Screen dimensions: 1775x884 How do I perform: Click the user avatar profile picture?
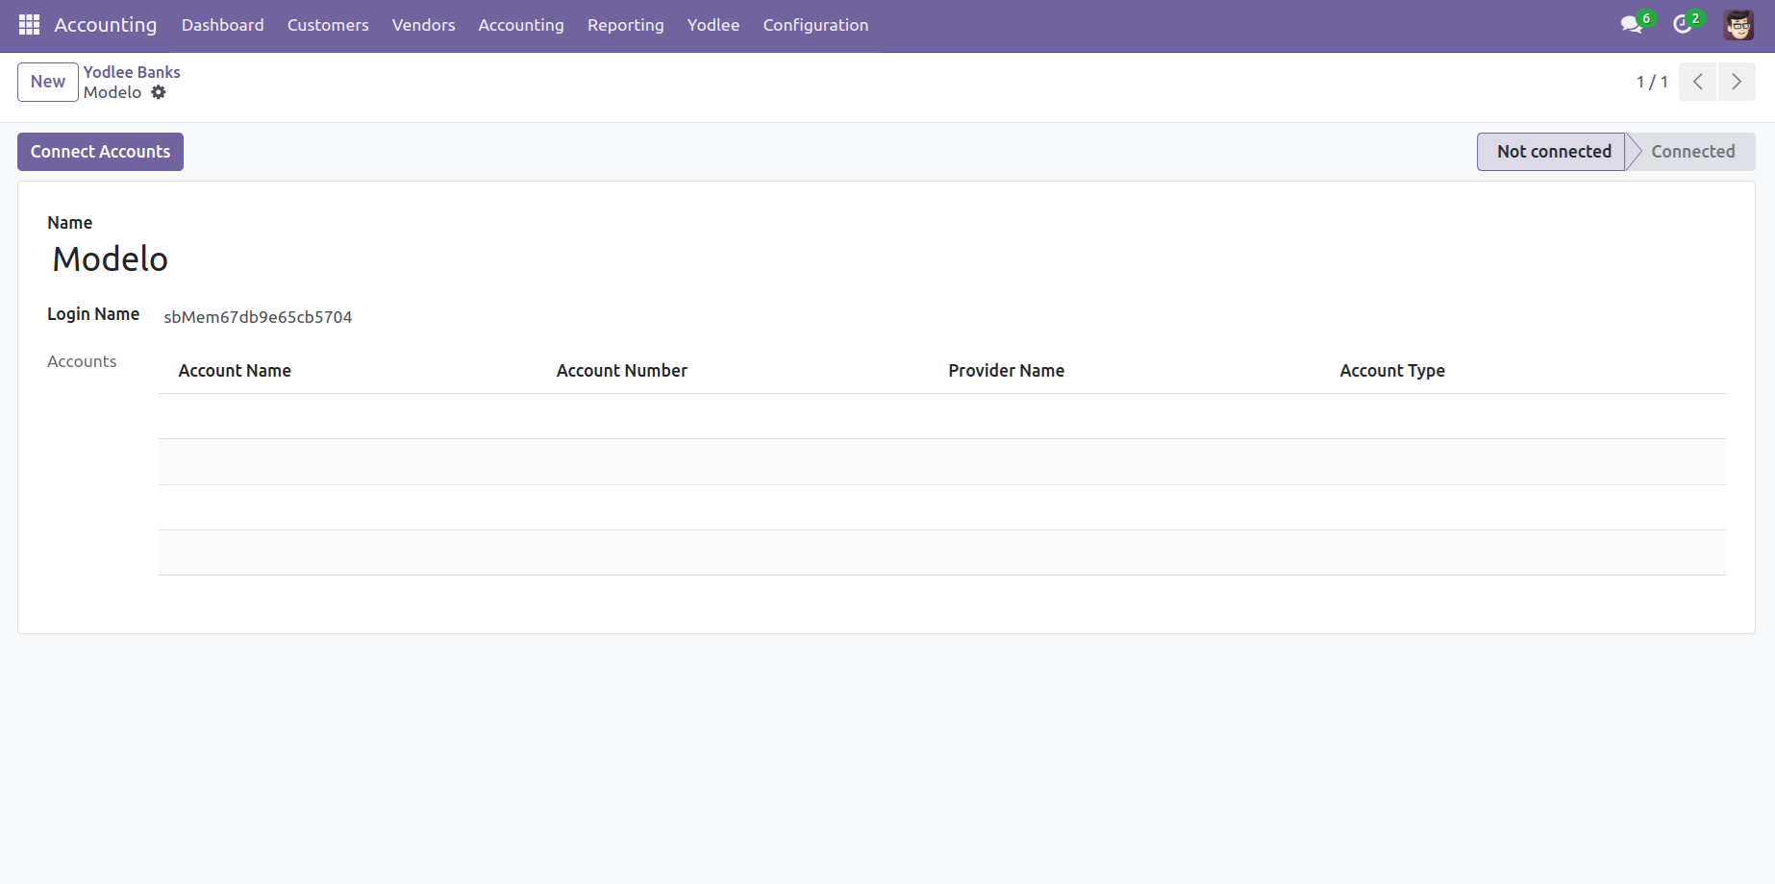(x=1737, y=25)
